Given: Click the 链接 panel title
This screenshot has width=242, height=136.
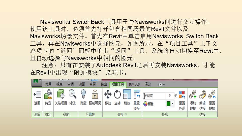Looking at the screenshot, I should pyautogui.click(x=202, y=114).
